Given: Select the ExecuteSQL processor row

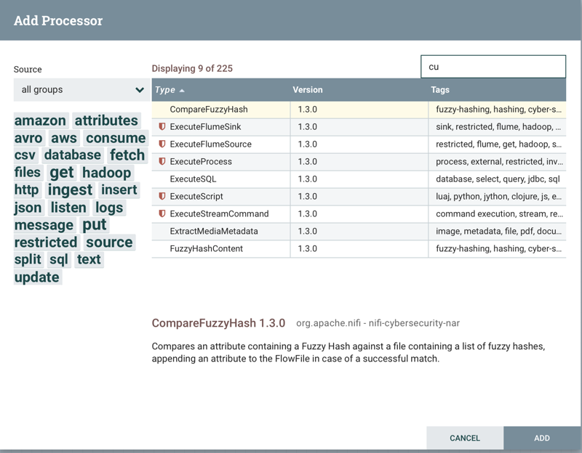Looking at the screenshot, I should pos(193,179).
